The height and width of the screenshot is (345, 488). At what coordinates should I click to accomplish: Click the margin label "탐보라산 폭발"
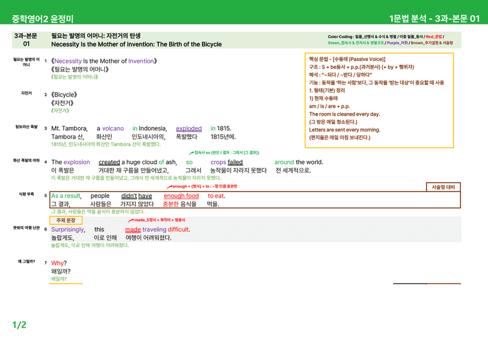[27, 127]
